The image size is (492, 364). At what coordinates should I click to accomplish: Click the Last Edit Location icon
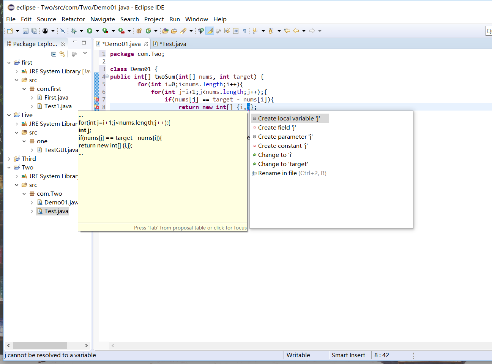click(x=287, y=31)
